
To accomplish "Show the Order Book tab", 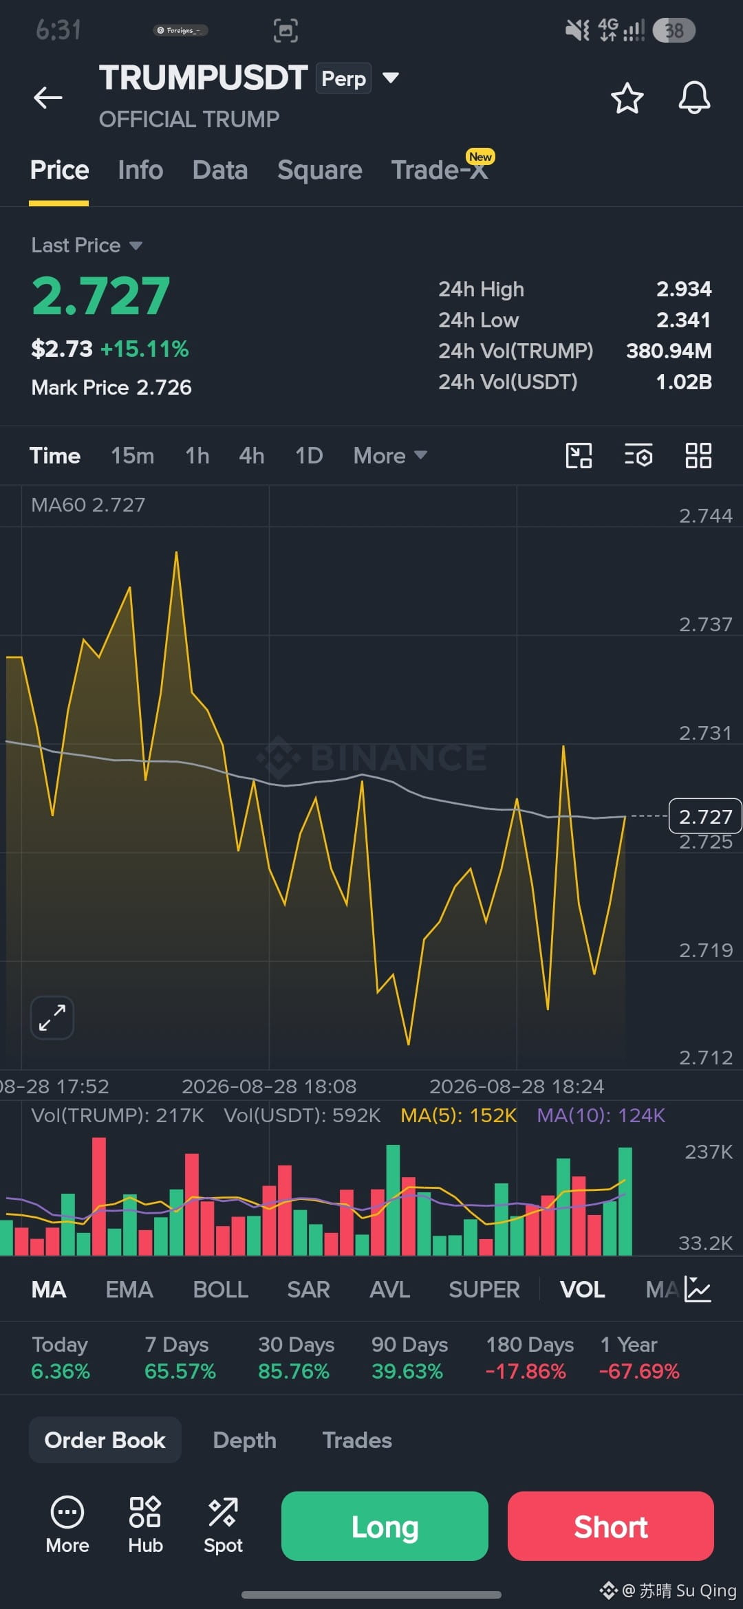I will [105, 1440].
